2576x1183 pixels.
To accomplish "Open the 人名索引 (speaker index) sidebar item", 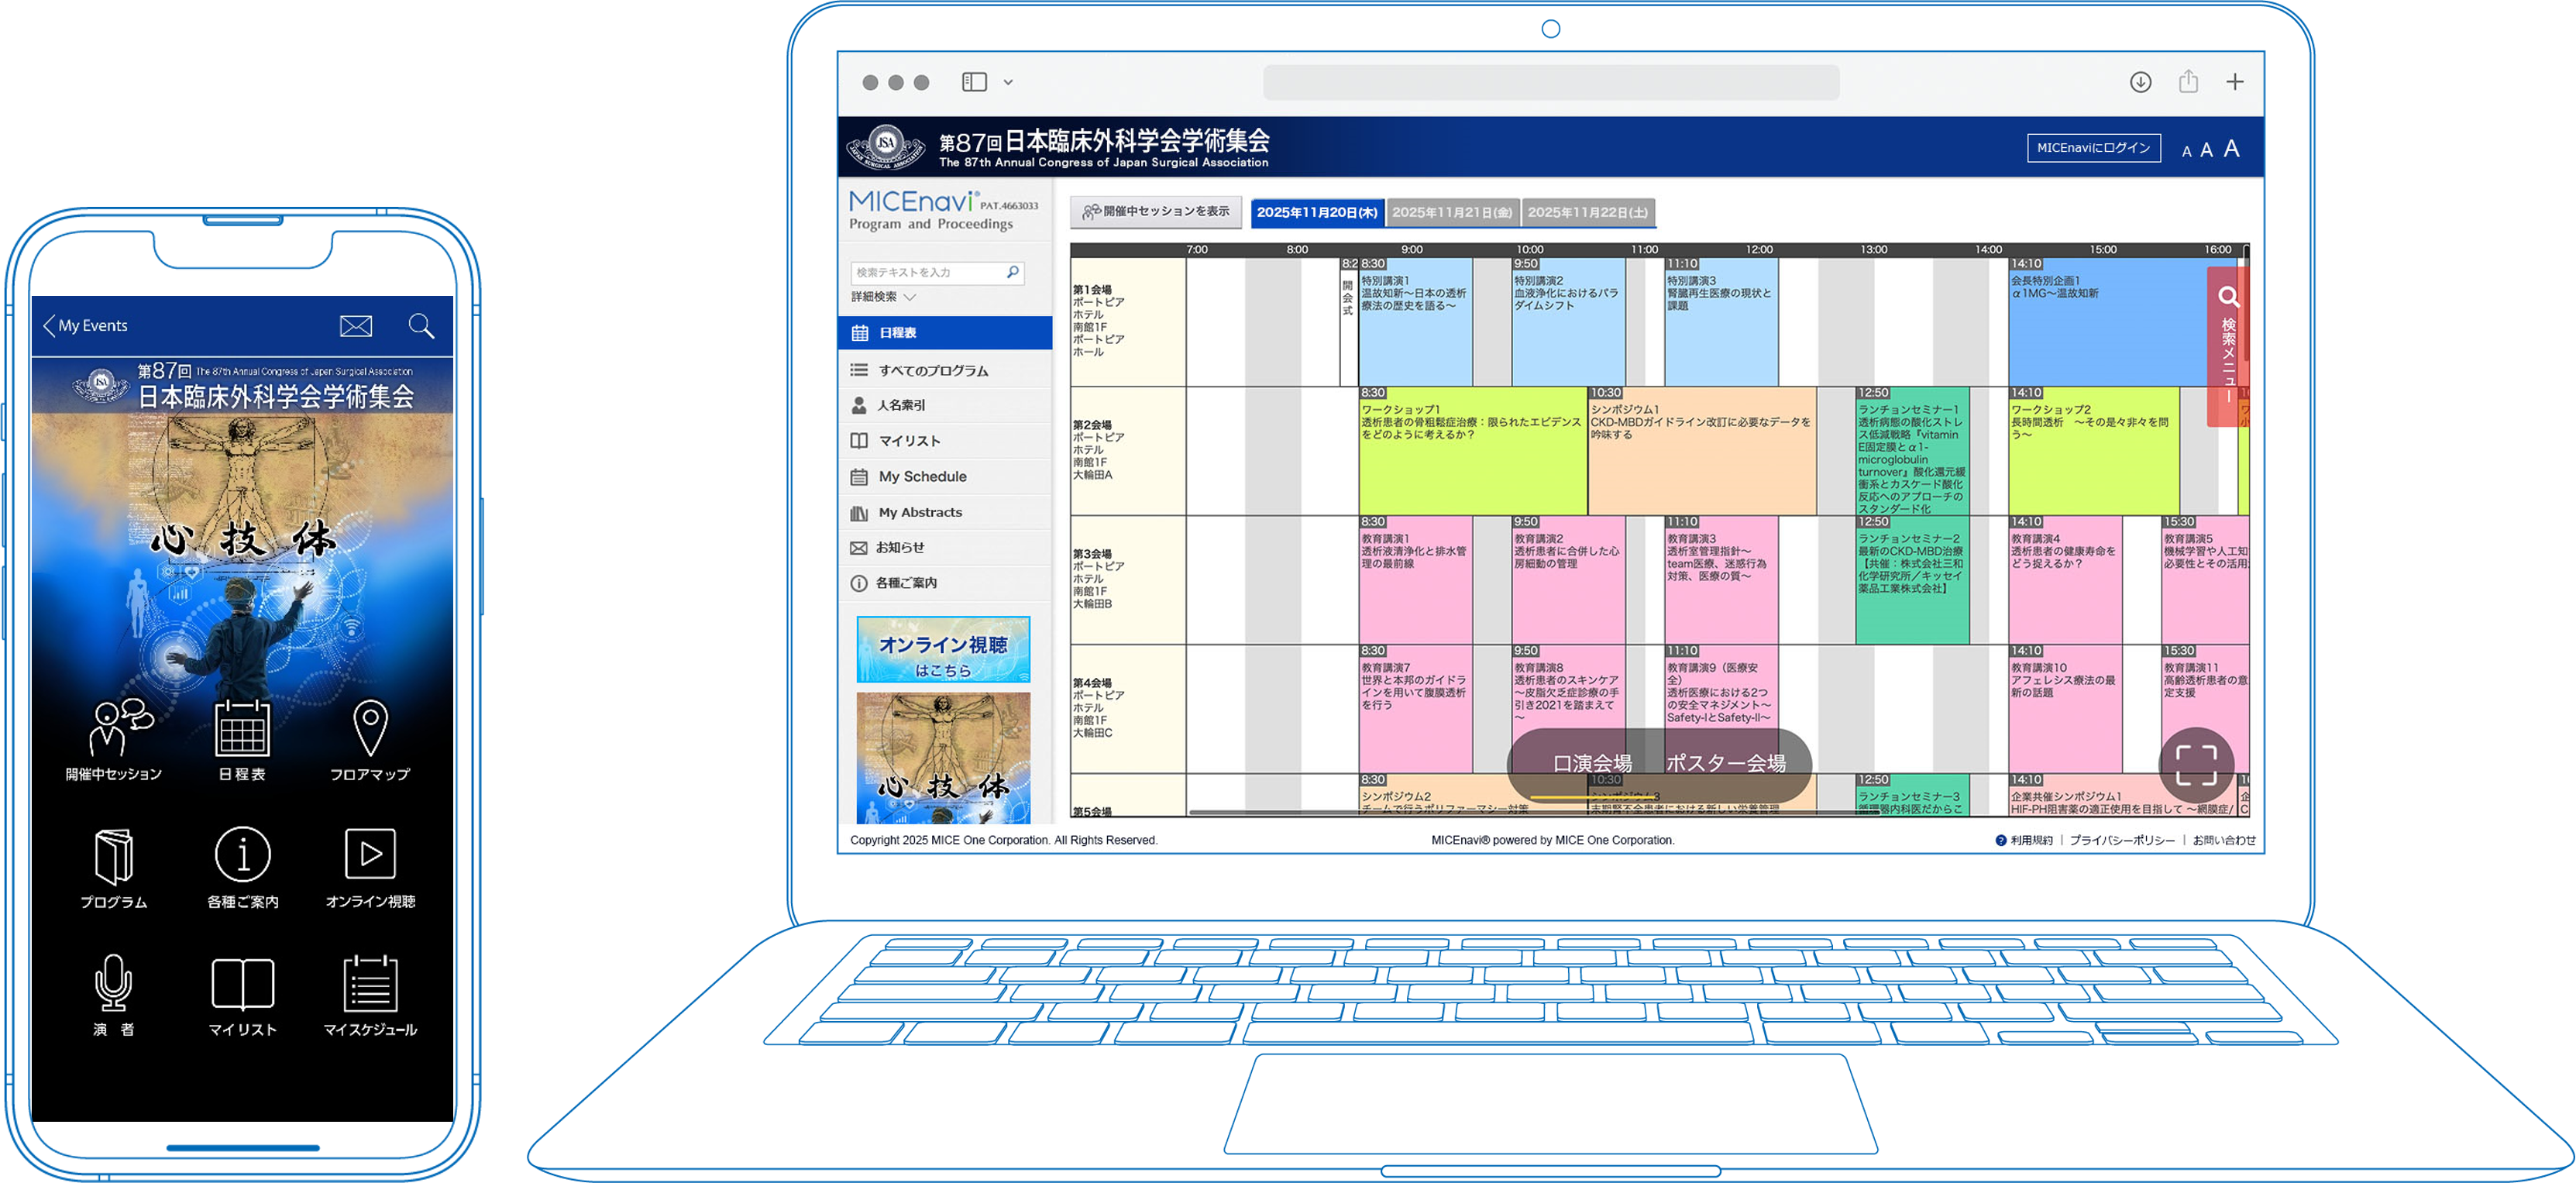I will (x=901, y=404).
